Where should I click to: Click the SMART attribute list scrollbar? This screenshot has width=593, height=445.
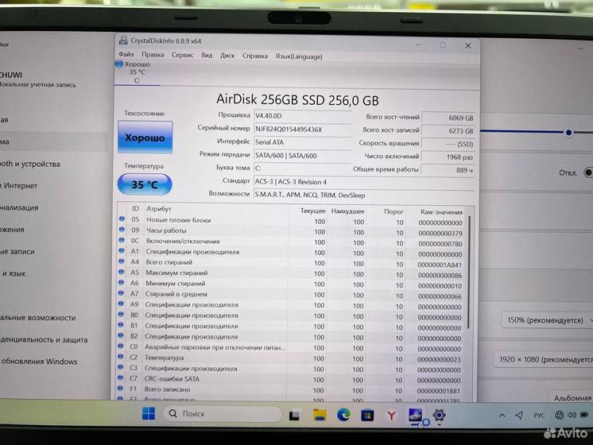[469, 273]
